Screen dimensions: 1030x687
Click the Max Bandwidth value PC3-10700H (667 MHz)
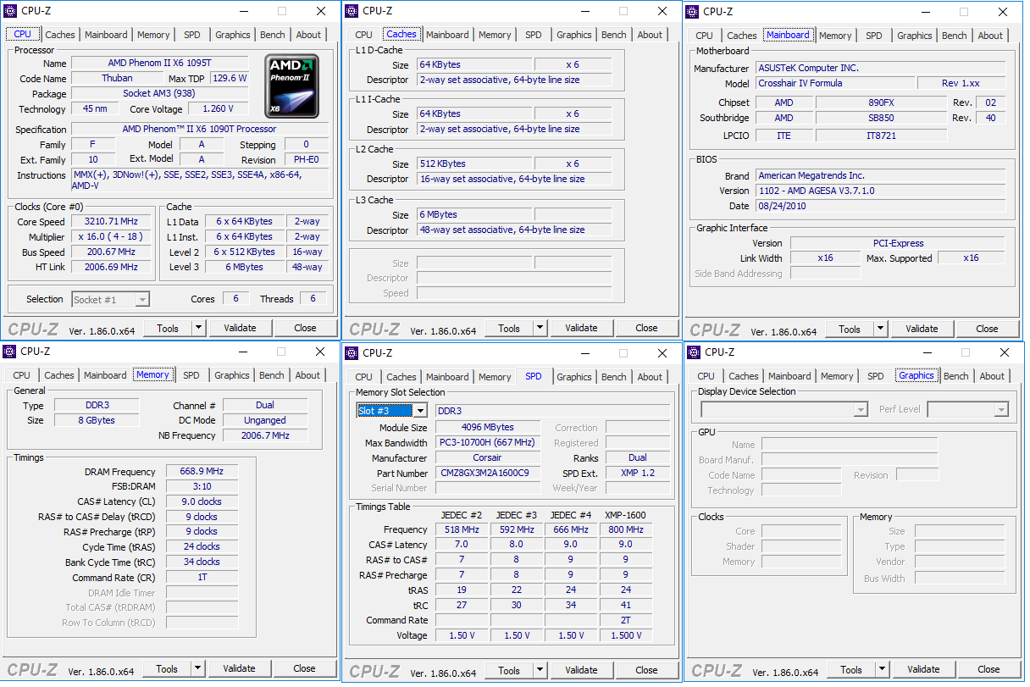coord(488,443)
